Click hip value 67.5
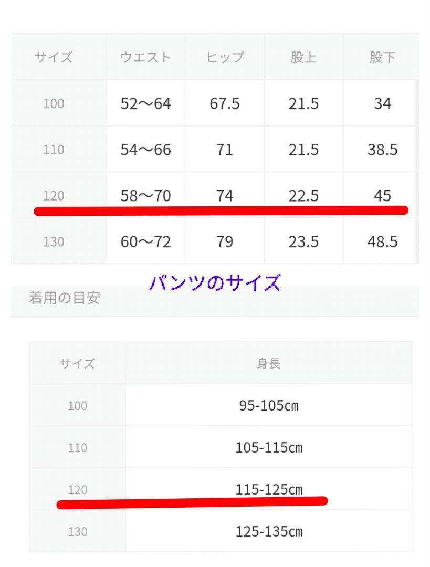The width and height of the screenshot is (430, 567). coord(225,103)
